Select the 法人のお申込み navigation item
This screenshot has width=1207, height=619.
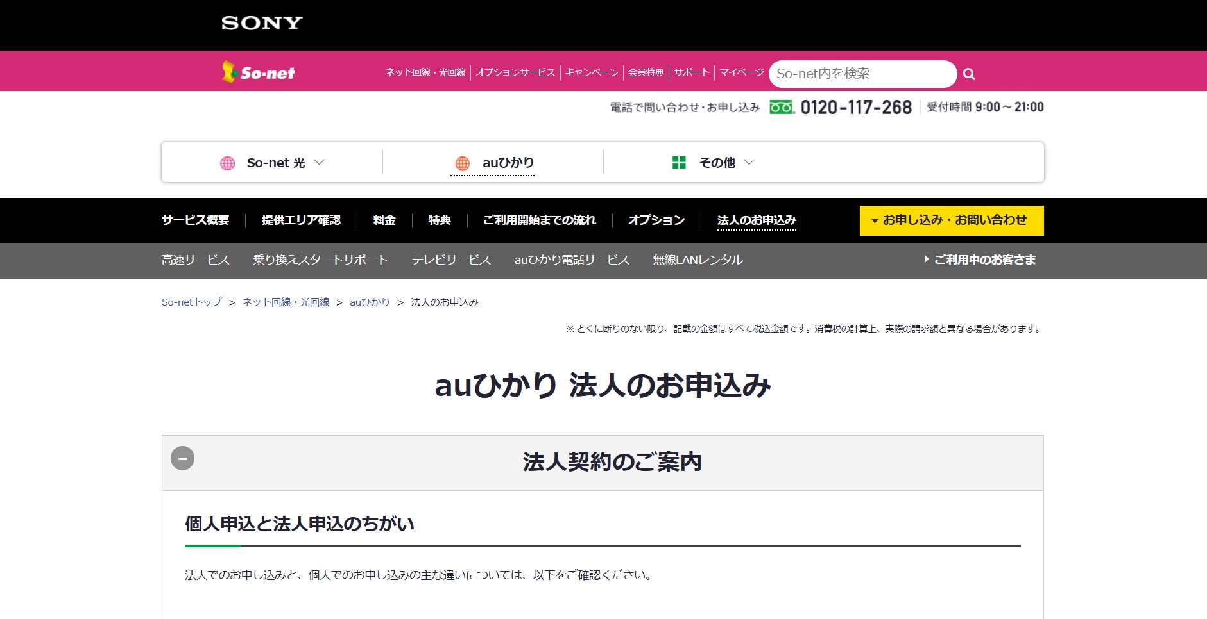(x=757, y=220)
